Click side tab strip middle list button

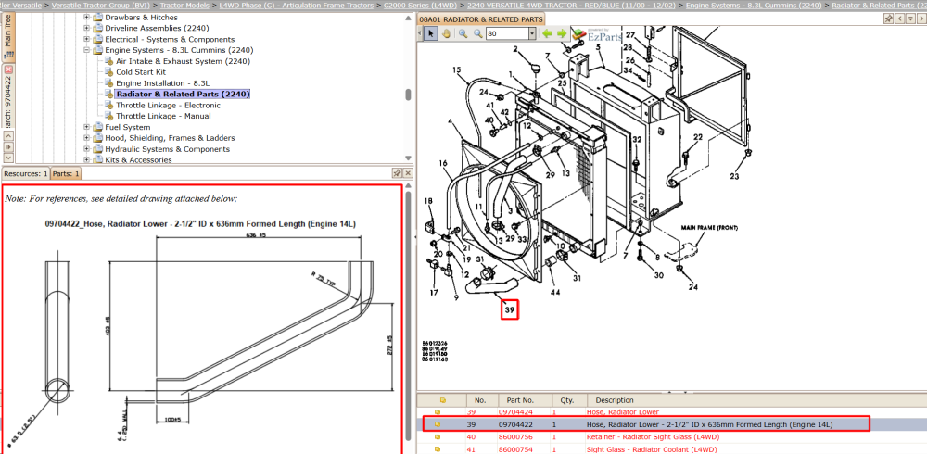click(8, 147)
